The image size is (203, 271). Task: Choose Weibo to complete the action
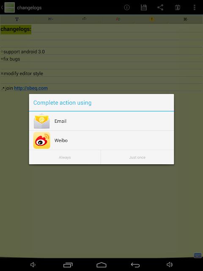[x=101, y=140]
